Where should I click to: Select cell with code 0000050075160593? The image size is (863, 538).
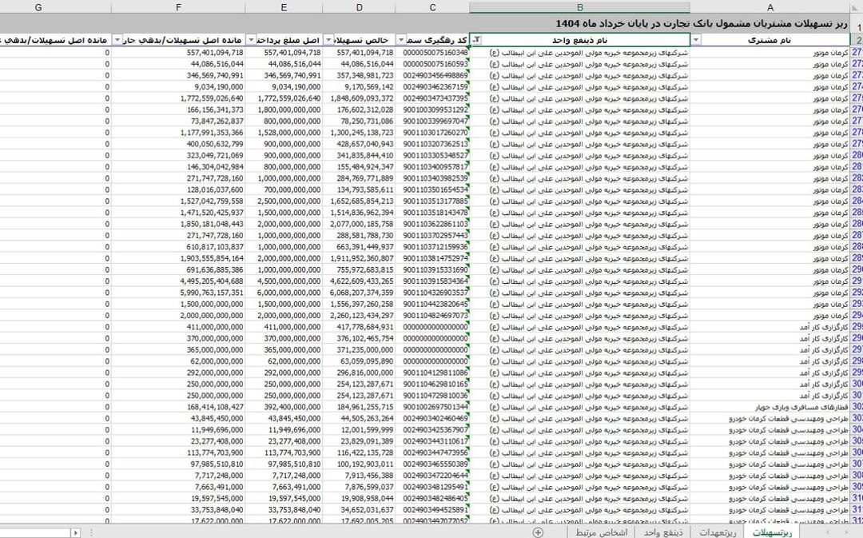tap(432, 64)
